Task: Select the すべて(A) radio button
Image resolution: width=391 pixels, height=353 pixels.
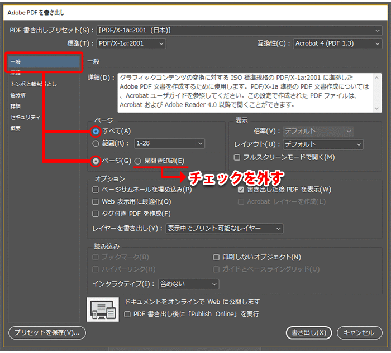Action: (96, 131)
